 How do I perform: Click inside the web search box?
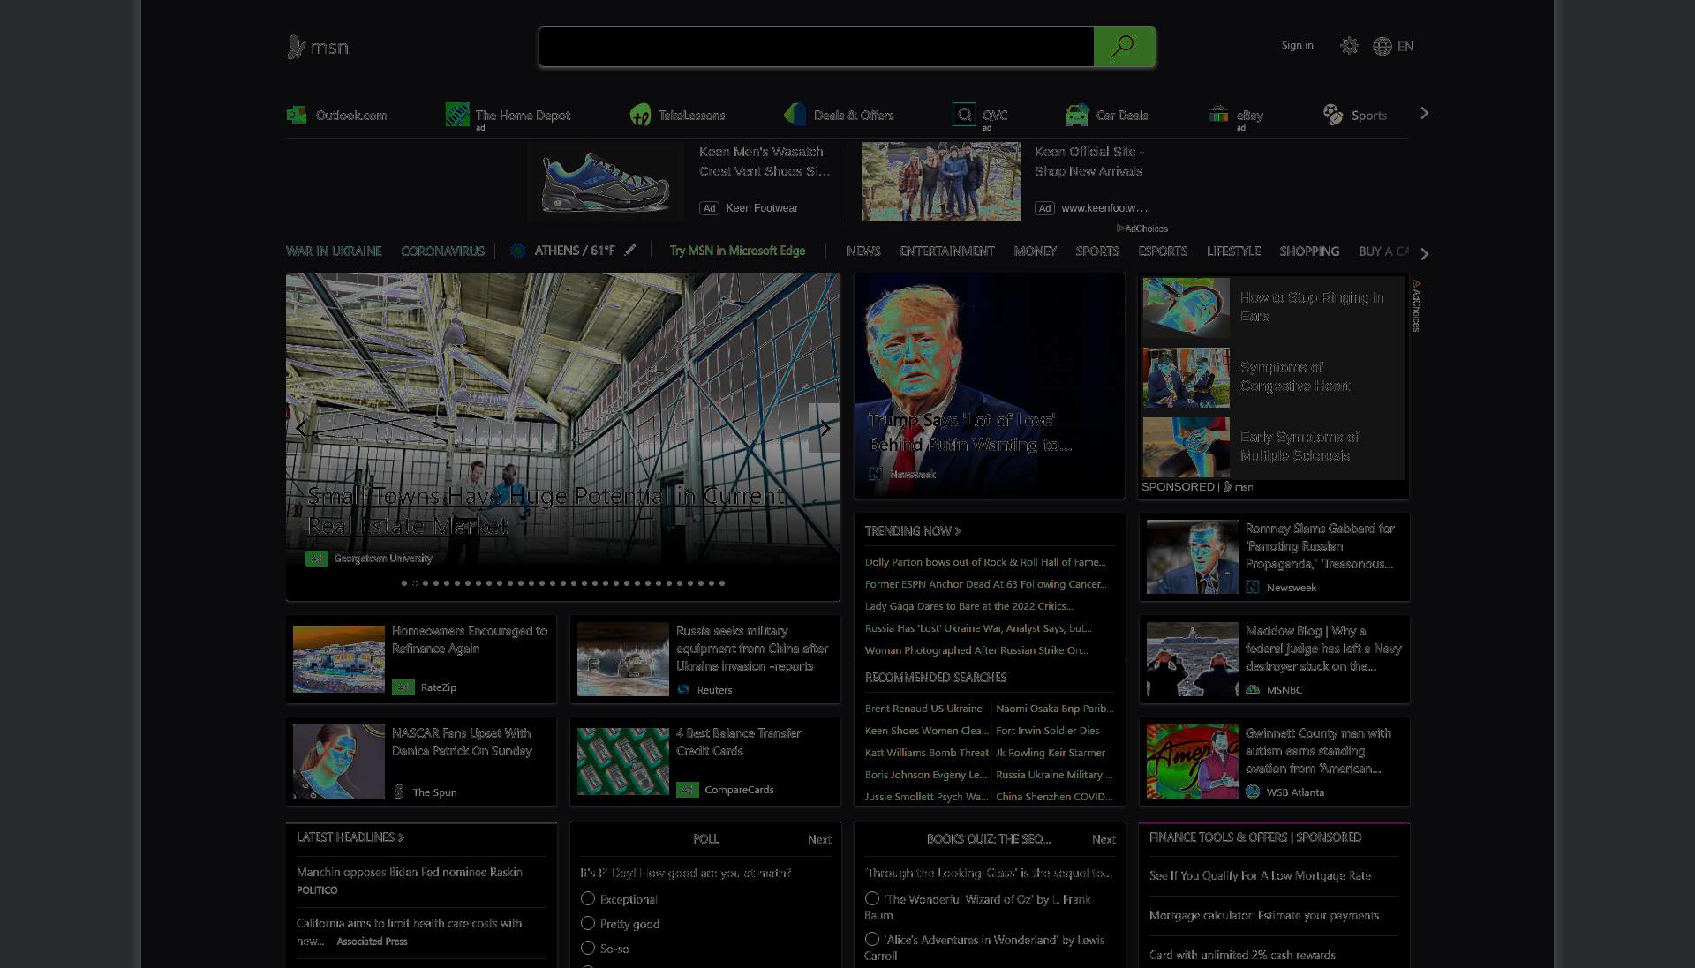(817, 47)
